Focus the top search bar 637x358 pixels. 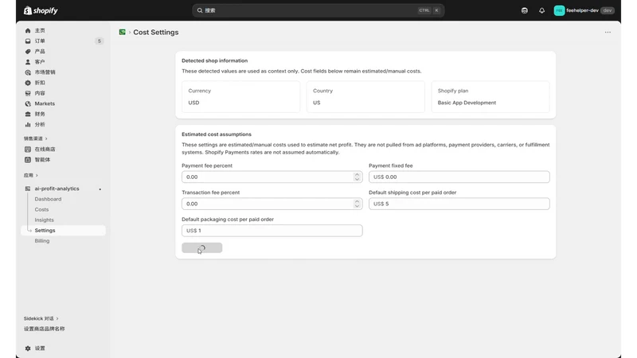pyautogui.click(x=318, y=10)
